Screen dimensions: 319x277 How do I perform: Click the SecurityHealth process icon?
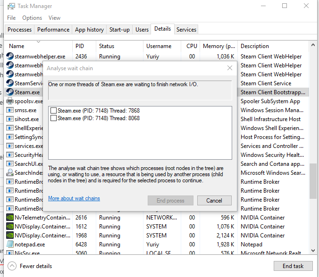point(10,155)
